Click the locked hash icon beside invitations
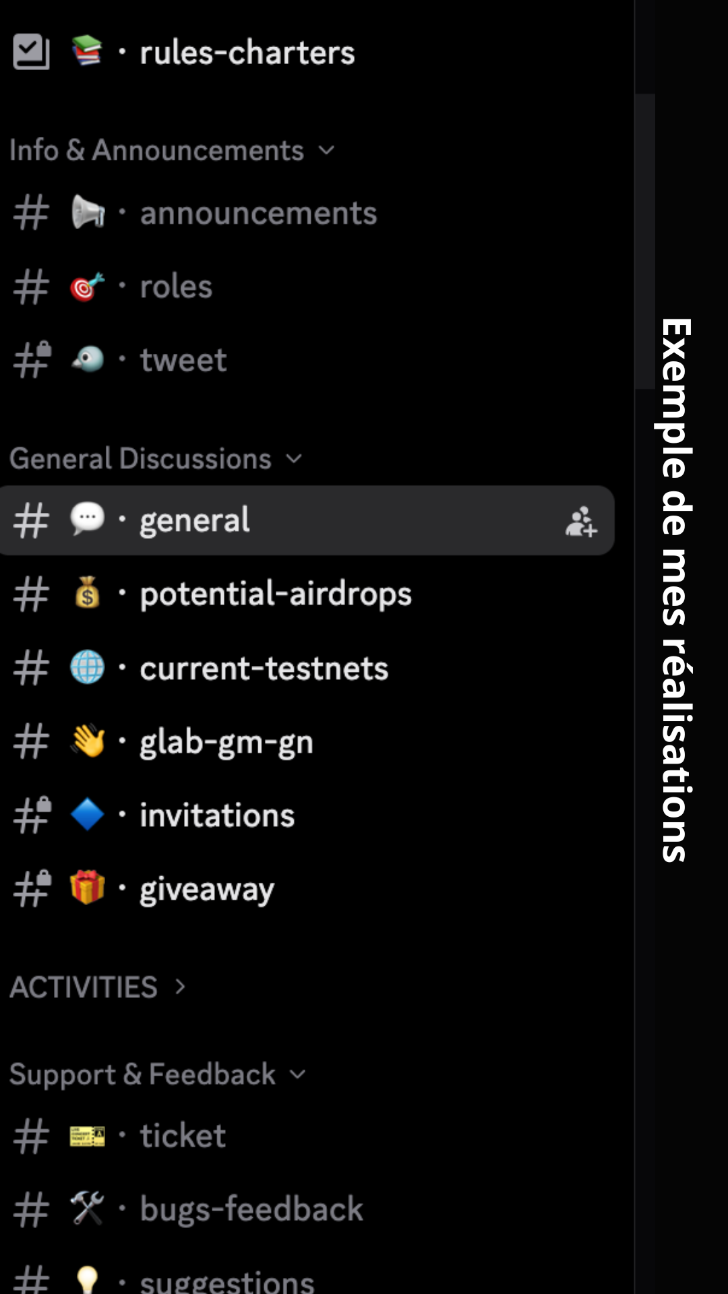The width and height of the screenshot is (728, 1294). click(x=32, y=815)
